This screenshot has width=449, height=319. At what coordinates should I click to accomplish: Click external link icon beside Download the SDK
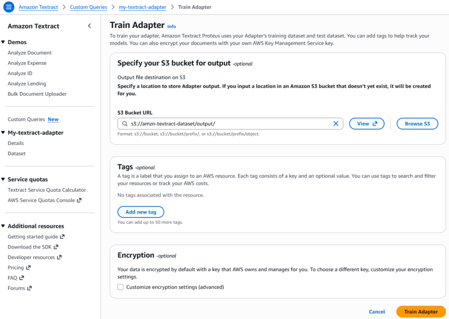56,247
